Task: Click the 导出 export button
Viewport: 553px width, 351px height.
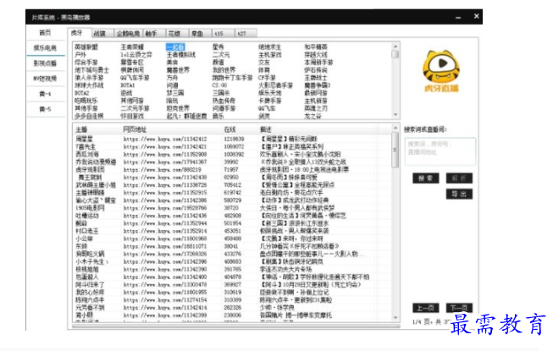Action: tap(459, 194)
